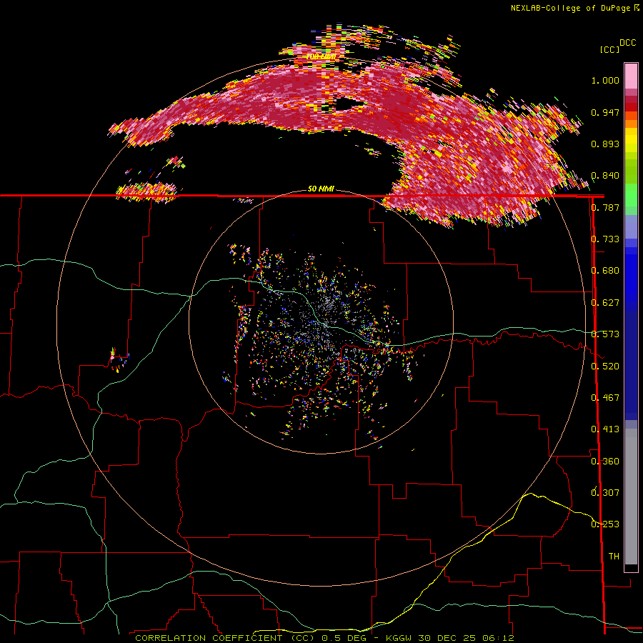Click the TH threshold label

pos(614,557)
